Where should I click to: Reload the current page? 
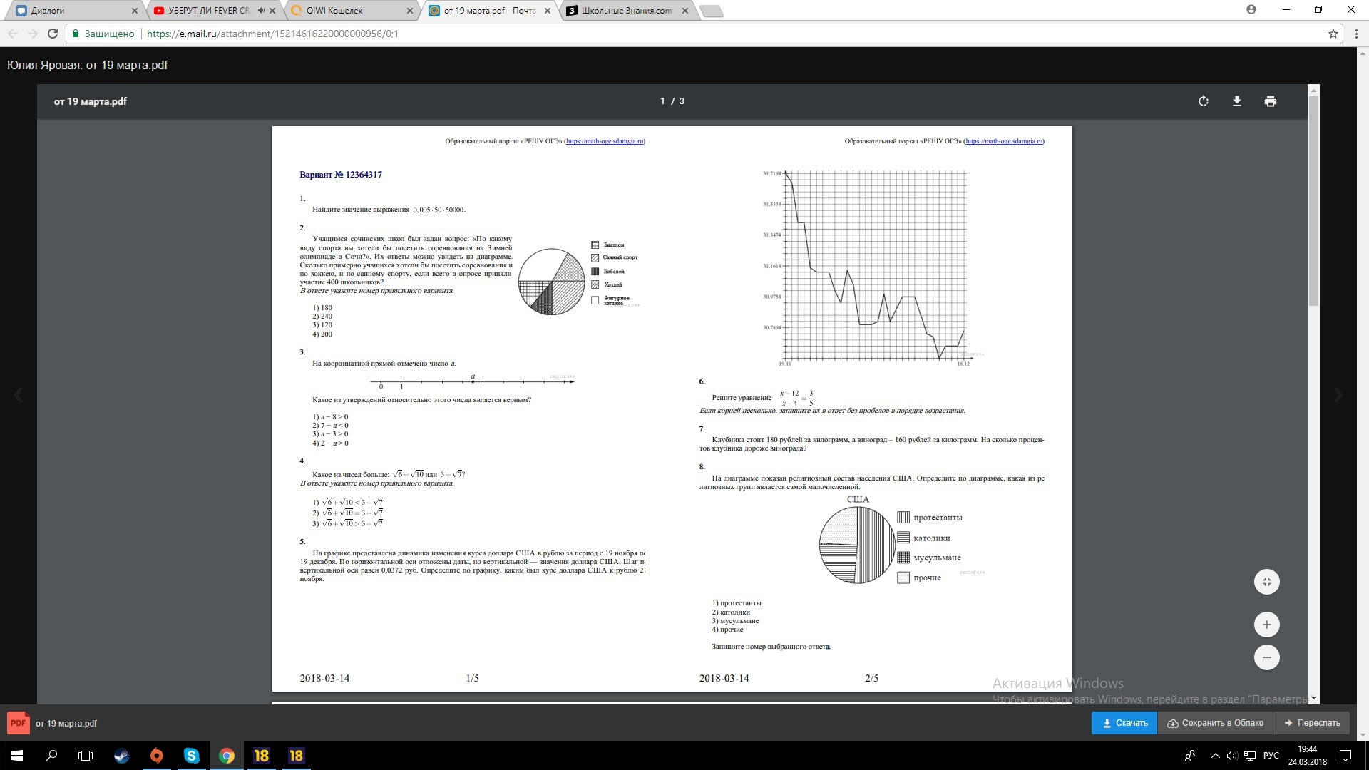[53, 34]
